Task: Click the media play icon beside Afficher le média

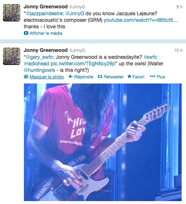Action: coord(26,33)
